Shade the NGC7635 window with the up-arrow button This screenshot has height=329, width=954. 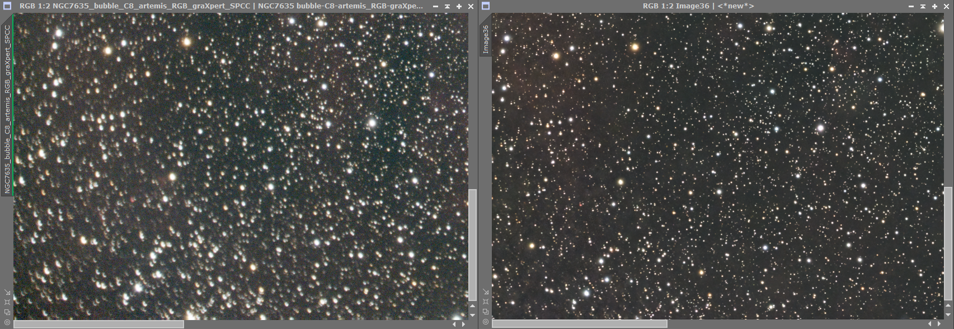click(x=447, y=6)
